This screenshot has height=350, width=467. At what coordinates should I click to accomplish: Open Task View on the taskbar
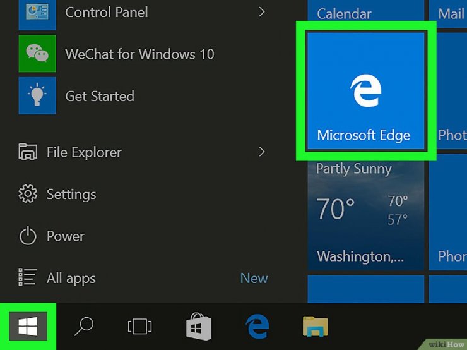point(139,327)
